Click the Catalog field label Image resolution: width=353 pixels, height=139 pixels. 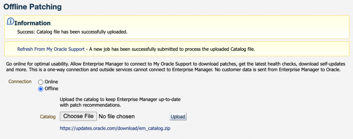48,117
